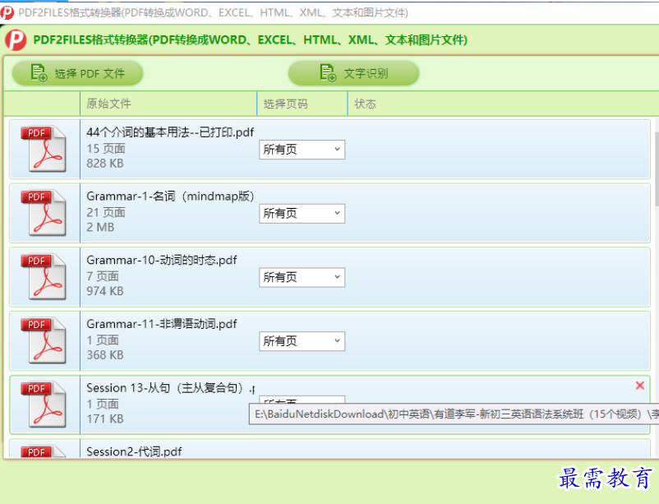Select the PDF icon for Grammar-11-非谓语动词

tap(44, 340)
